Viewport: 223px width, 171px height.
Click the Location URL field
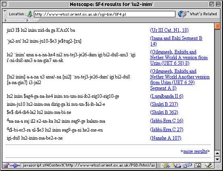click(104, 14)
